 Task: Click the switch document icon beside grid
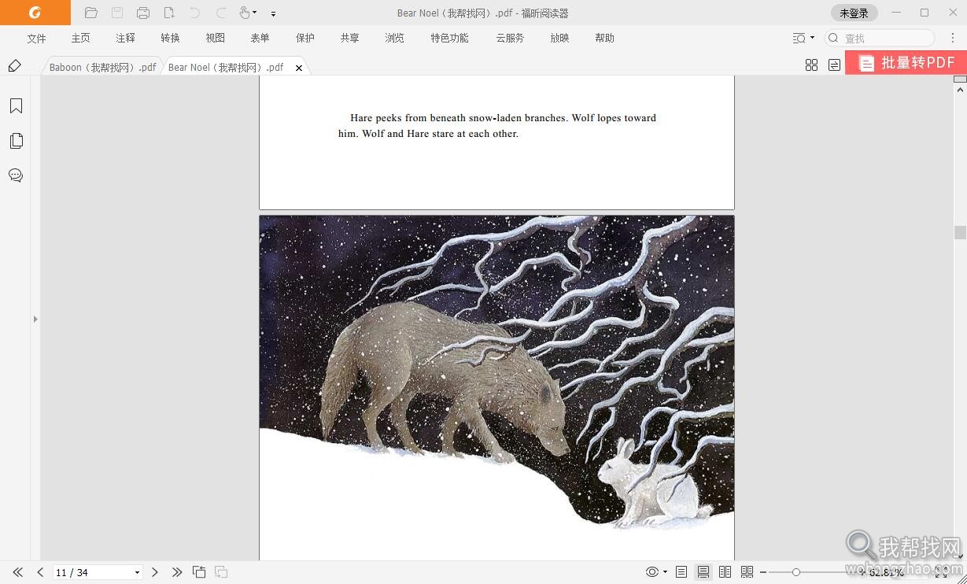pyautogui.click(x=834, y=65)
